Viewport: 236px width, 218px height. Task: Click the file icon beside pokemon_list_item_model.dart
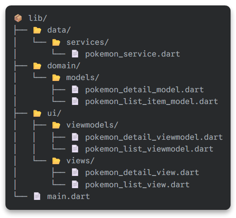point(75,101)
